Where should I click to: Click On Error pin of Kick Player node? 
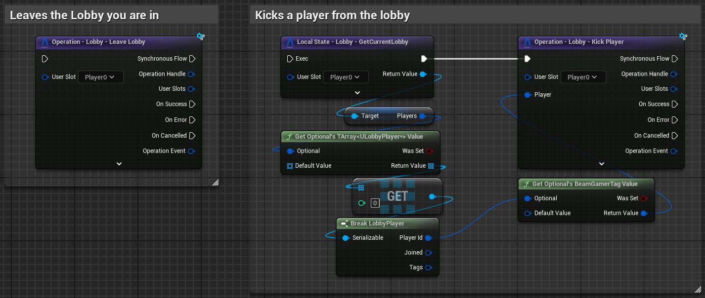(675, 120)
